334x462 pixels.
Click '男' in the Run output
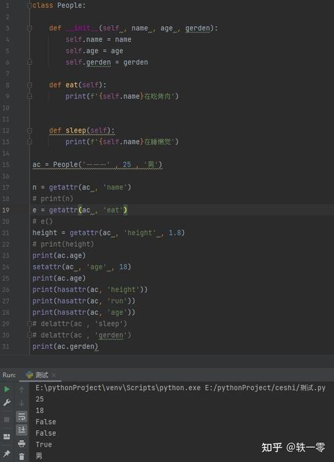[x=39, y=456]
